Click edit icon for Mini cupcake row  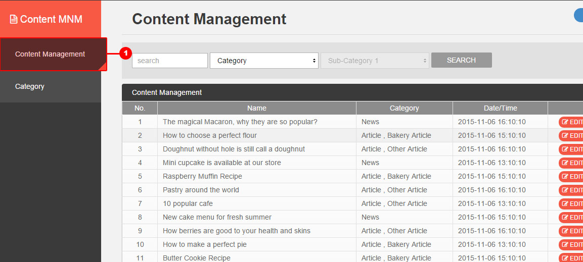coord(565,163)
